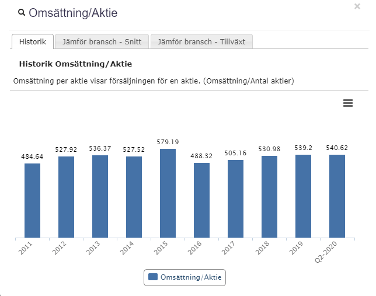Image resolution: width=376 pixels, height=296 pixels.
Task: Switch to the Historik tab
Action: [x=33, y=42]
